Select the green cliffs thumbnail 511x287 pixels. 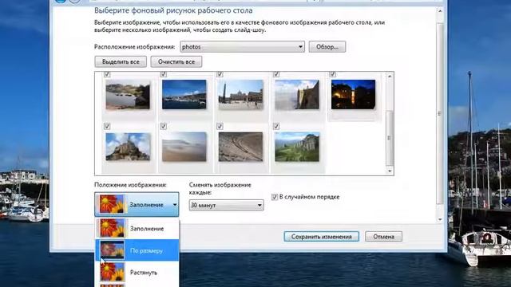click(x=297, y=147)
